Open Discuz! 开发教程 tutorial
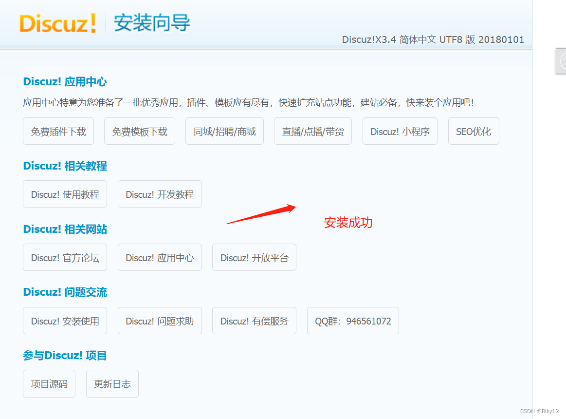 pos(160,194)
